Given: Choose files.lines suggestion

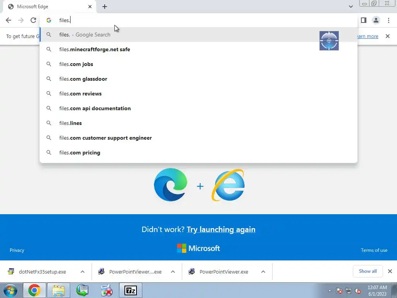Looking at the screenshot, I should pos(198,123).
